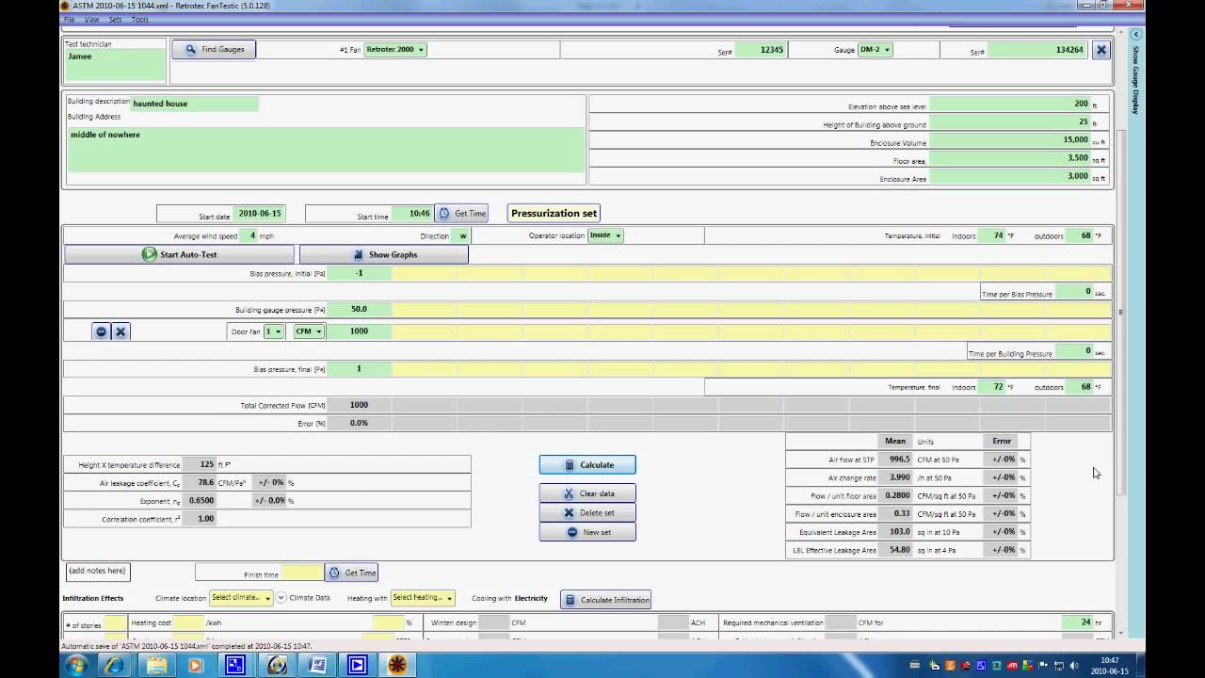Click the Calculate button

(x=587, y=465)
